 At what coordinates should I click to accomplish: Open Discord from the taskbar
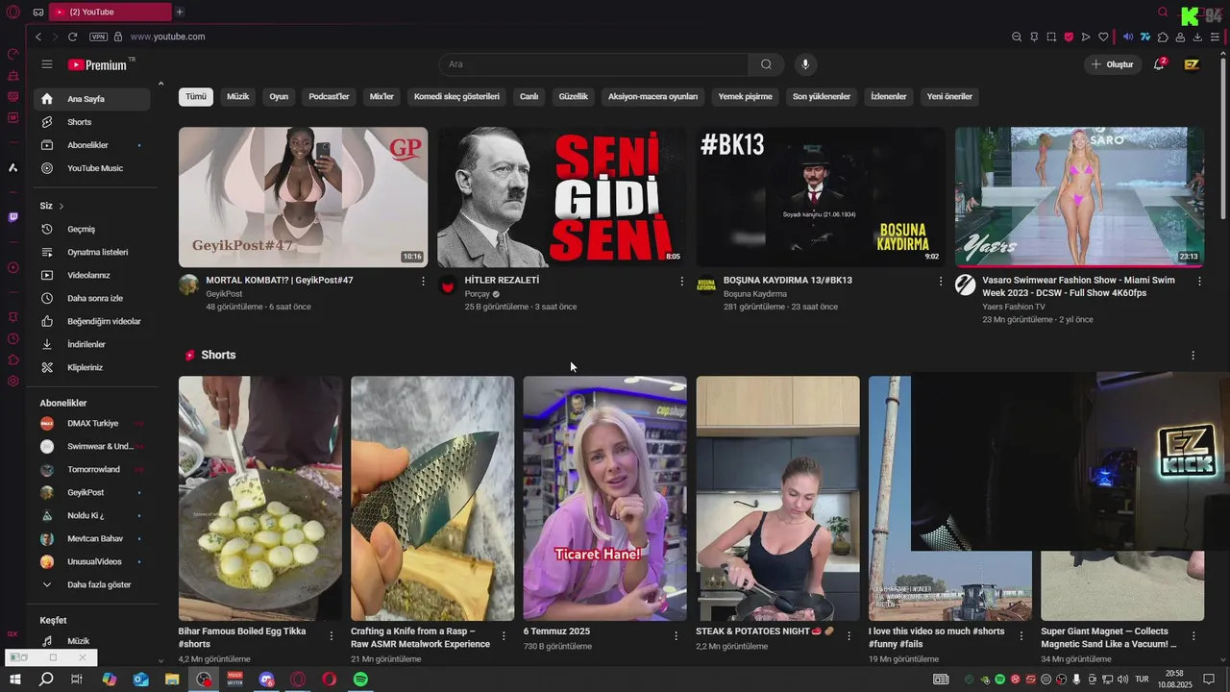tap(266, 679)
